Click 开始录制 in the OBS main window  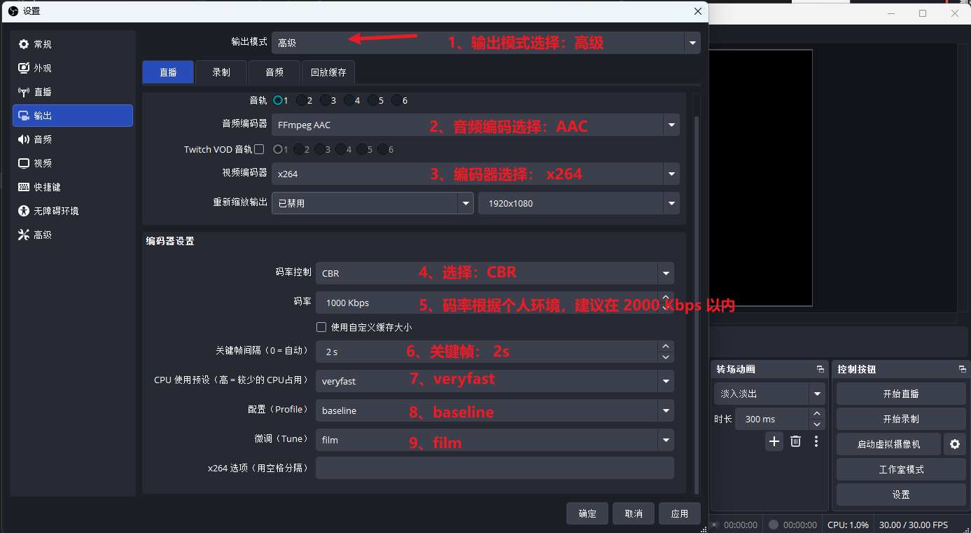point(901,419)
